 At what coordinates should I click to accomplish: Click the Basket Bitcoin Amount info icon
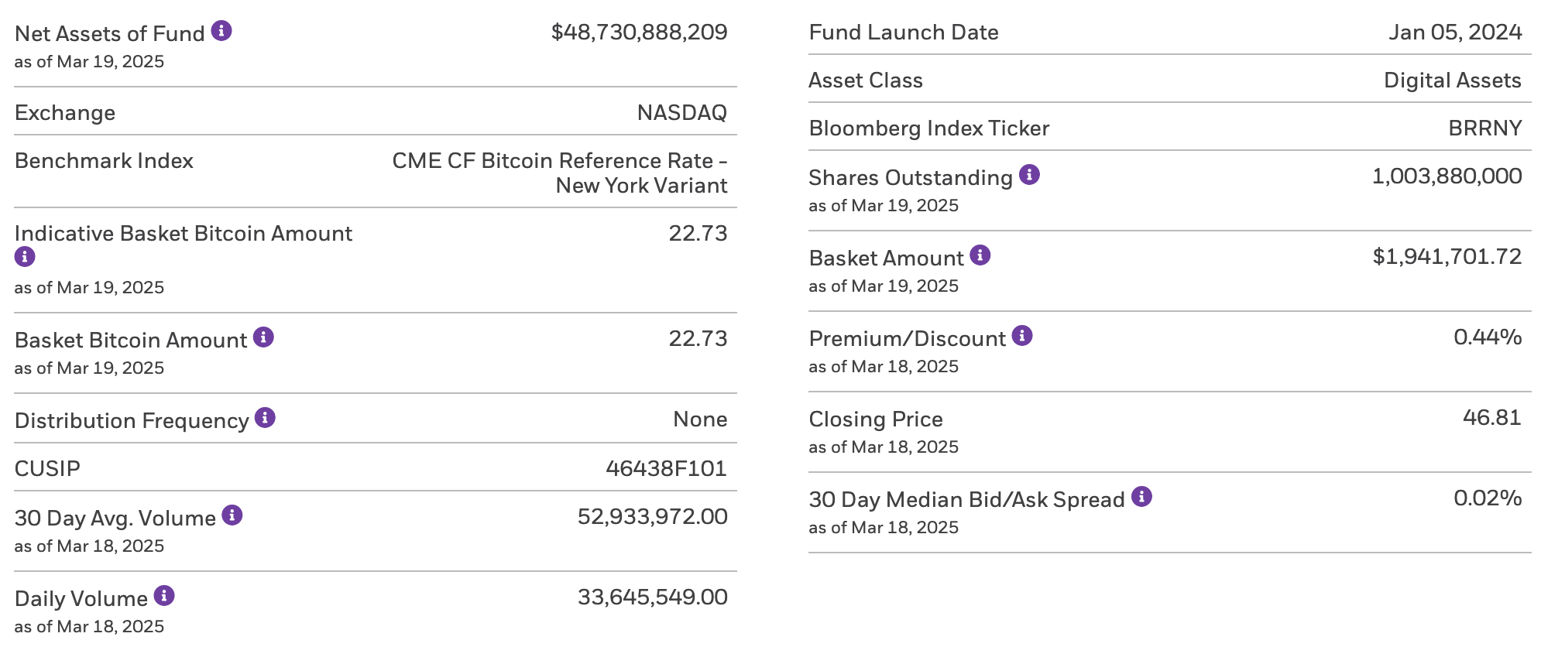click(264, 337)
